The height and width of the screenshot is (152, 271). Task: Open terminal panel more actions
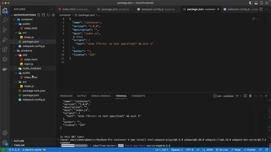tap(256, 96)
